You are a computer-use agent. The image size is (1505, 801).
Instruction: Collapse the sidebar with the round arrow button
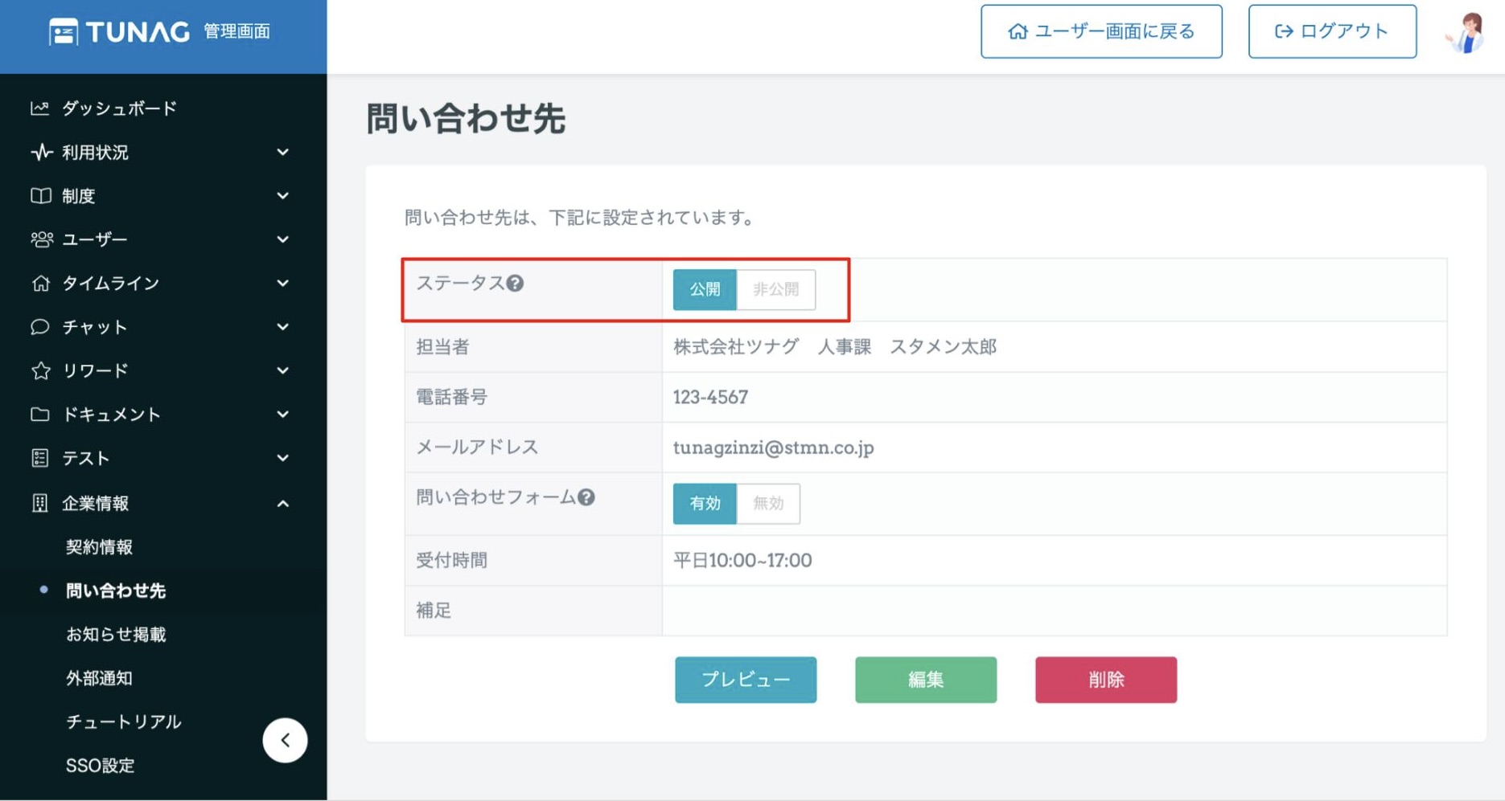click(285, 740)
